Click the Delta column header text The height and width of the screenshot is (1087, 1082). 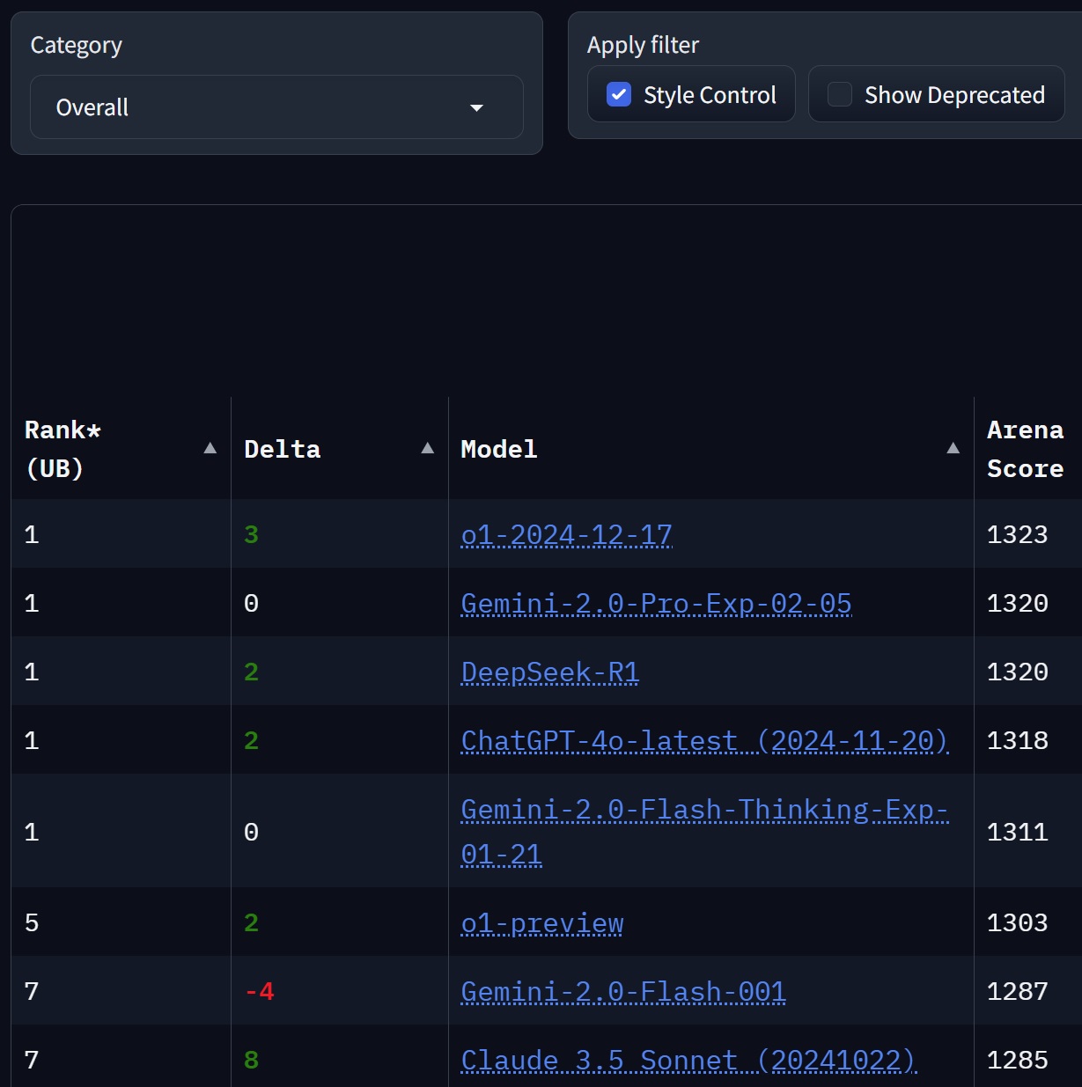[282, 449]
